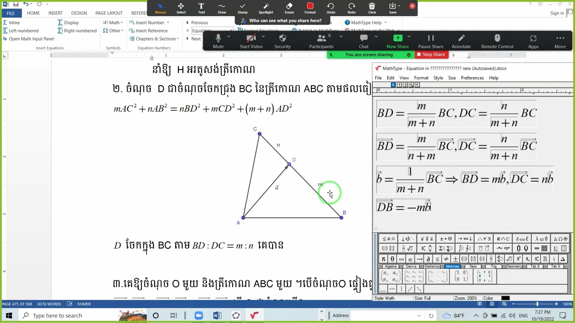Click the black Color swatch in MathType status bar
The image size is (575, 323).
(x=505, y=298)
